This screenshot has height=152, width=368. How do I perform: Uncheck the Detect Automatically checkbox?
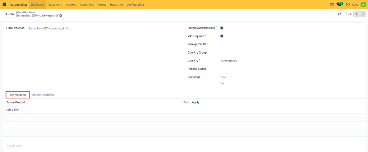coord(222,28)
